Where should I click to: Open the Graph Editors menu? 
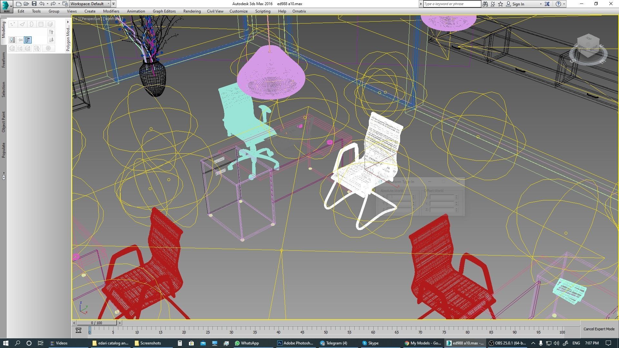(x=164, y=11)
